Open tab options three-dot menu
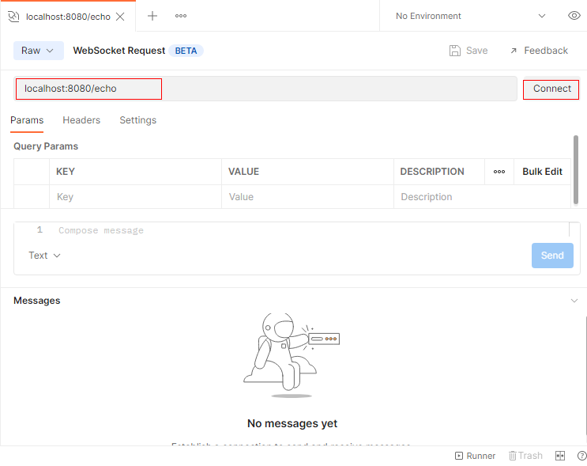Image resolution: width=587 pixels, height=466 pixels. coord(181,16)
